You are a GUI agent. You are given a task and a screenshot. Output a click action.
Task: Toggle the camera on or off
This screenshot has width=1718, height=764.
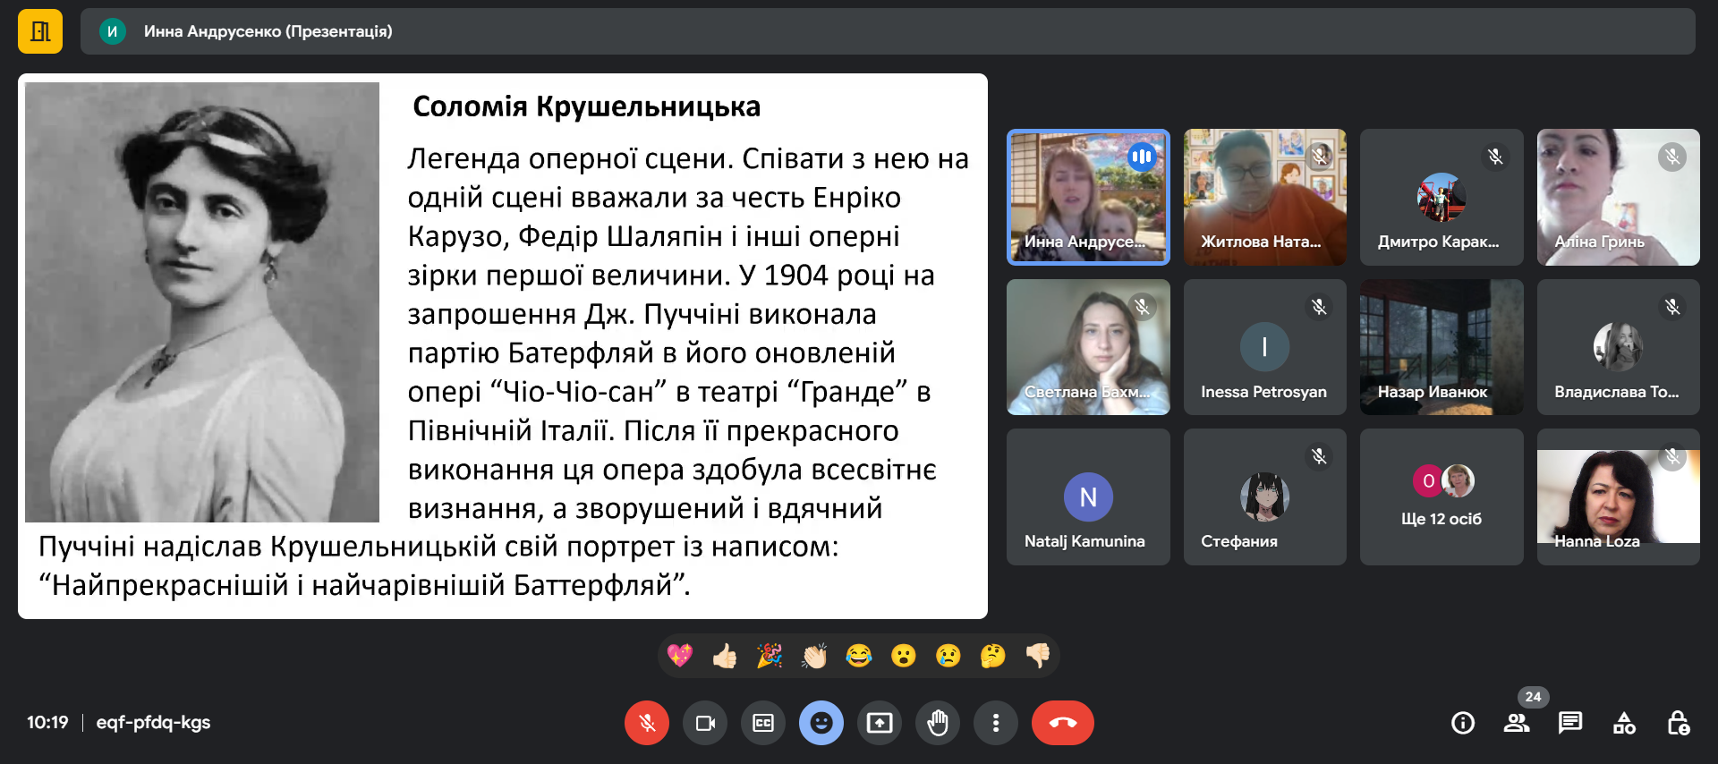(x=705, y=723)
